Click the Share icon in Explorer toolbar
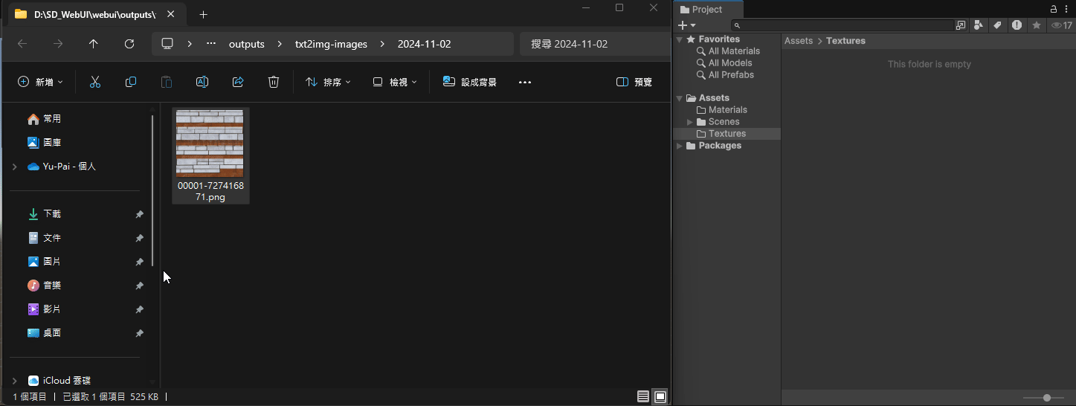Screen dimensions: 1076x406 [x=238, y=82]
